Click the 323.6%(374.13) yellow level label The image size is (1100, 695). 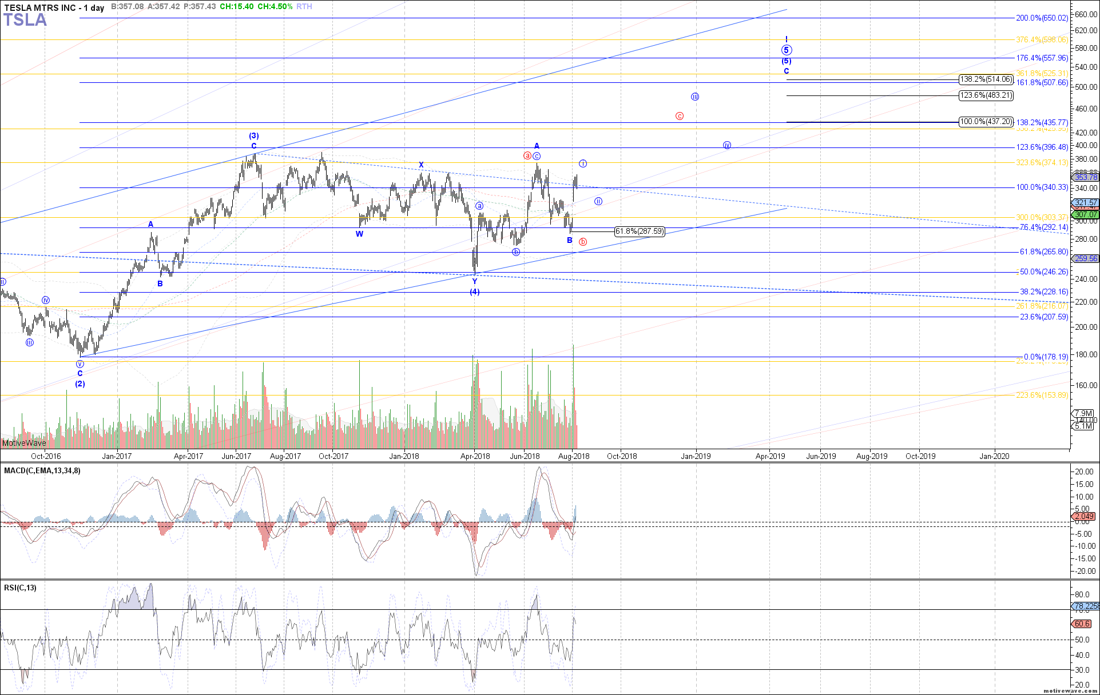tap(1042, 163)
